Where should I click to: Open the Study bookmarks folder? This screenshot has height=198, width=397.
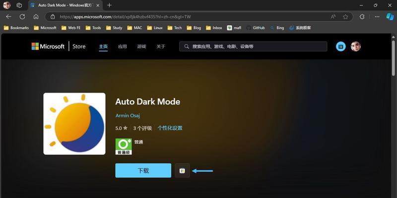(114, 28)
